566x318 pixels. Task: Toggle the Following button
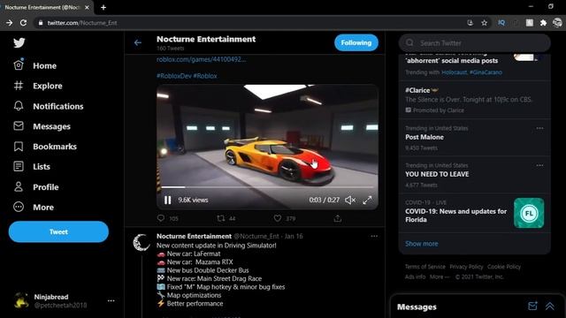tap(356, 43)
